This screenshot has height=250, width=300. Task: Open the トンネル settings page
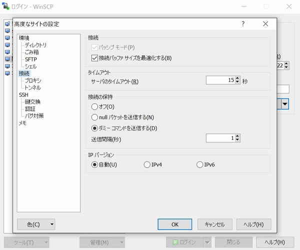32,87
